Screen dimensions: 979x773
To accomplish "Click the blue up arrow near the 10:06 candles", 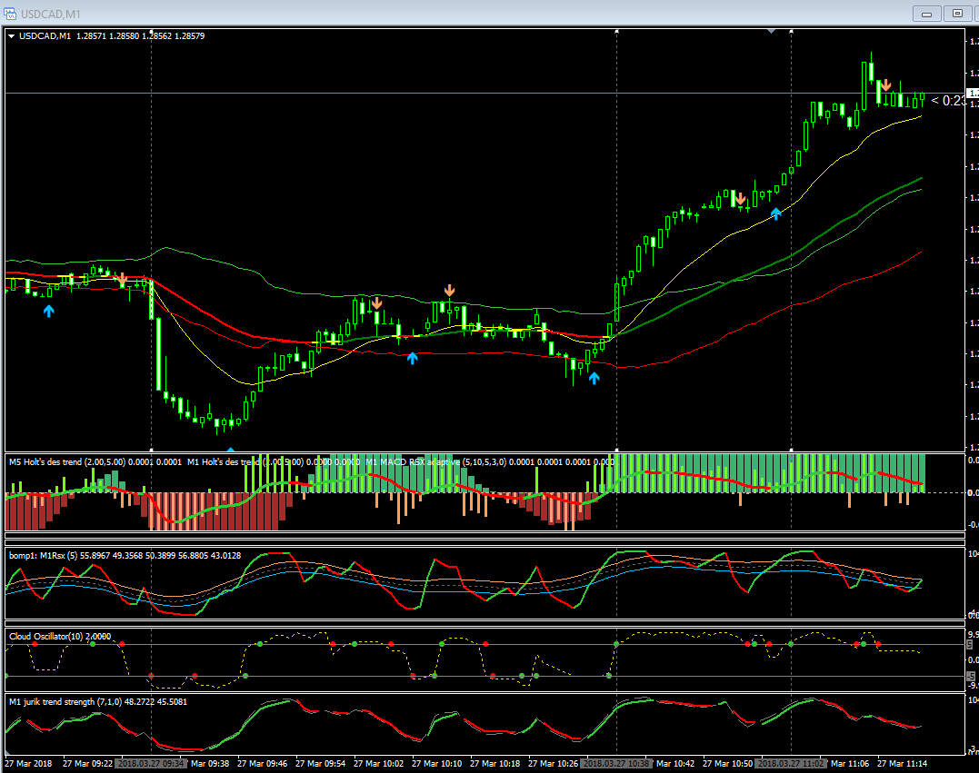I will 412,358.
